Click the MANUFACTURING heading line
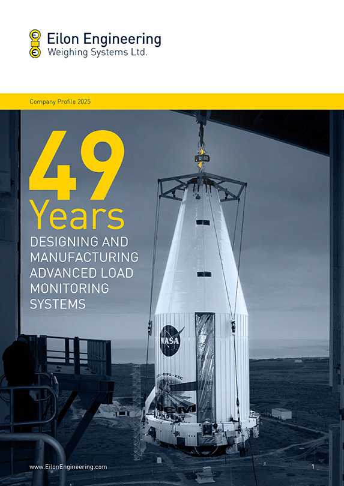This screenshot has height=486, width=344. (84, 257)
